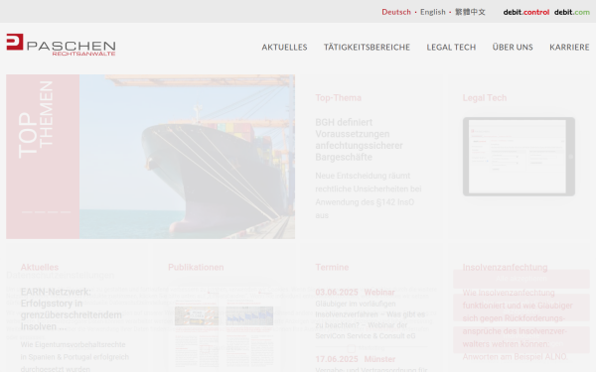The height and width of the screenshot is (372, 596).
Task: Open the LEGAL TECH menu
Action: point(451,47)
